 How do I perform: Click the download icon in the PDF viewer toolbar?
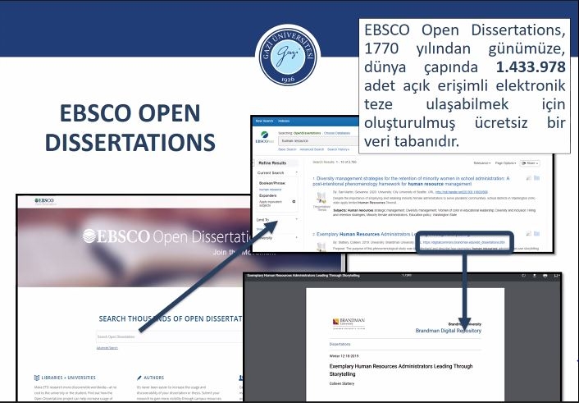tap(535, 276)
